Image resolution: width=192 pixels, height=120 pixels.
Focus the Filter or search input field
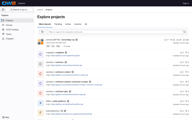coord(115,32)
